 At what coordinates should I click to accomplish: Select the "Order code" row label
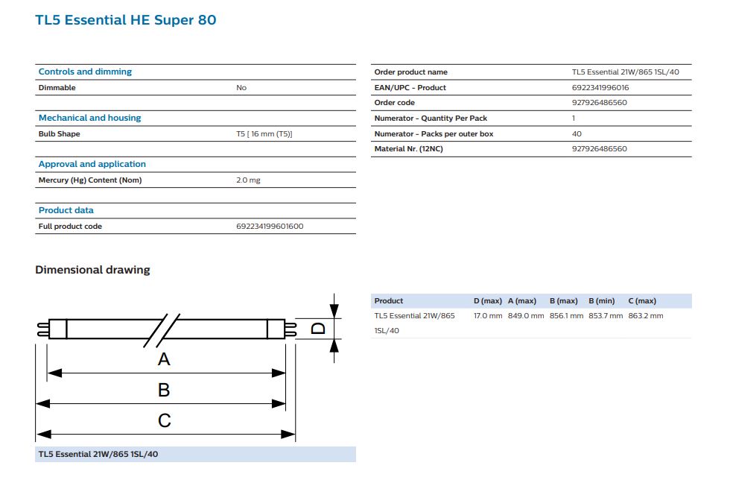pyautogui.click(x=394, y=102)
